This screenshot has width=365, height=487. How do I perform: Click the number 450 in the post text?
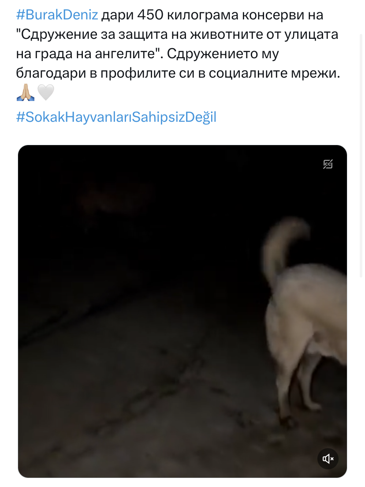coord(150,15)
